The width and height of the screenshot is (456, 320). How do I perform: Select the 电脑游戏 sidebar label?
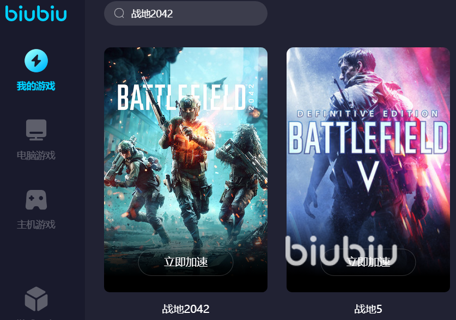coord(36,155)
